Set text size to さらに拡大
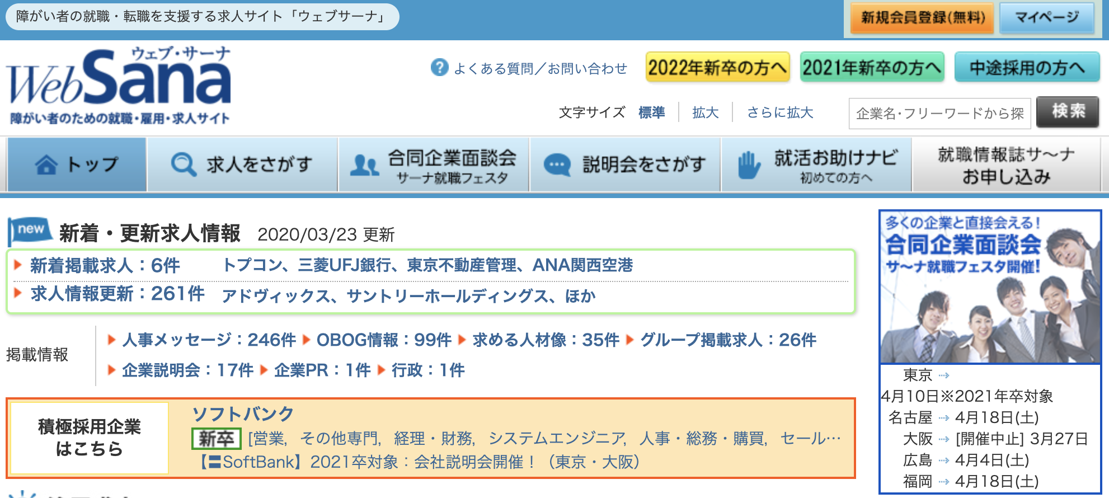 tap(780, 112)
